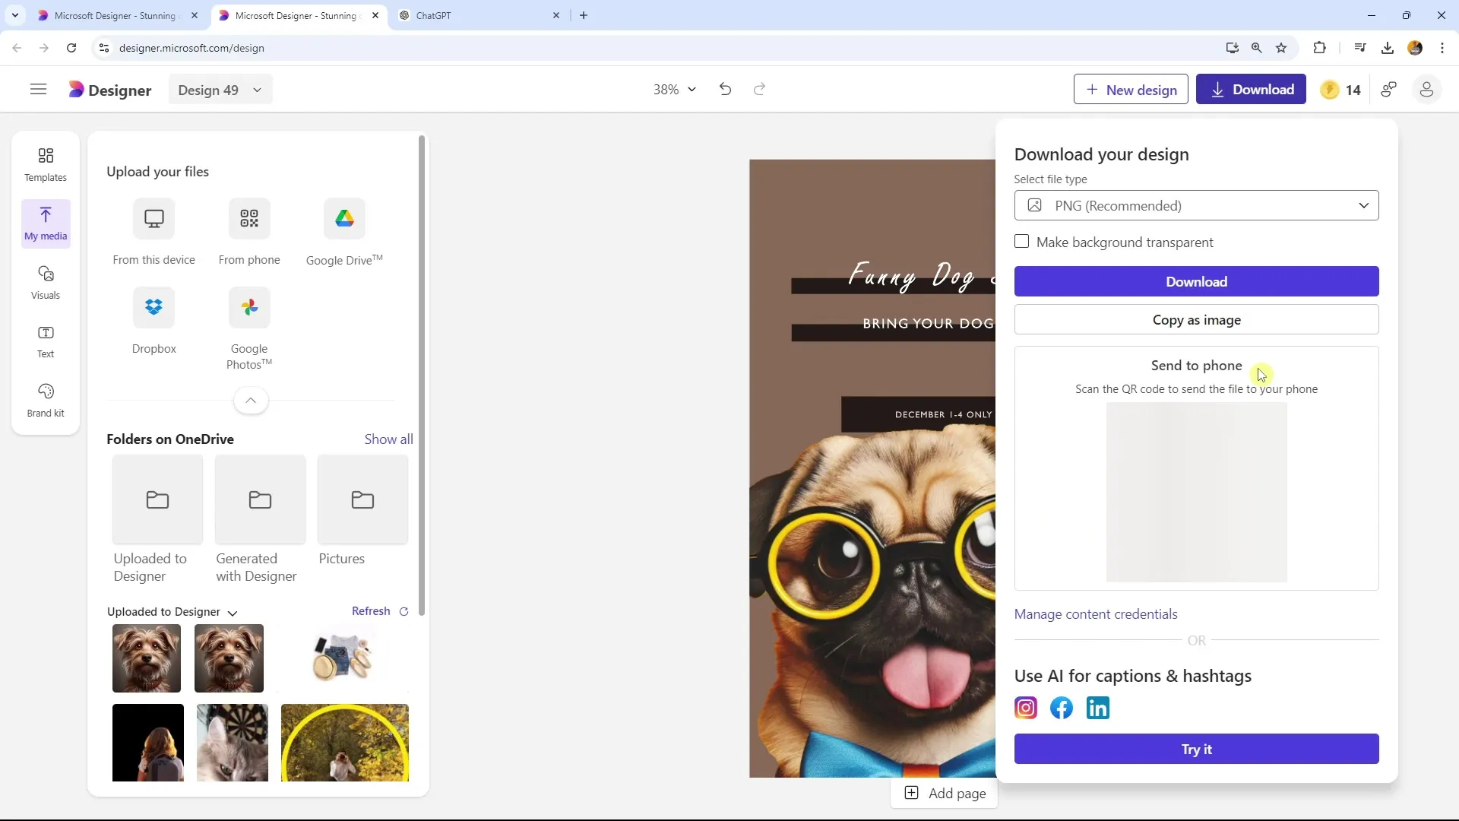Click Add page button
Image resolution: width=1459 pixels, height=821 pixels.
coord(945,794)
